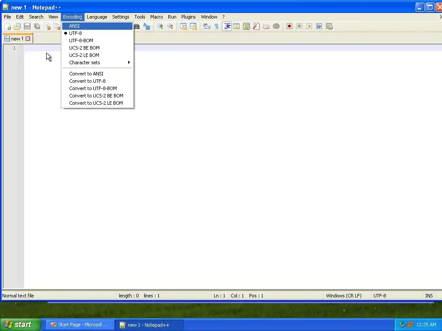Viewport: 442px width, 331px height.
Task: Choose Convert to UCS-2 BE BOM
Action: point(97,96)
